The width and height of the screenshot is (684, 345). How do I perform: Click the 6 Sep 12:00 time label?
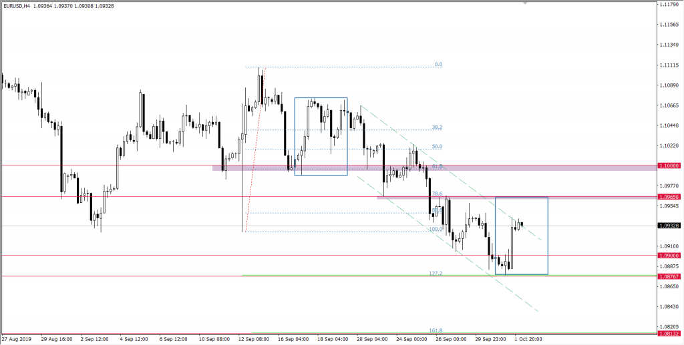tap(174, 339)
